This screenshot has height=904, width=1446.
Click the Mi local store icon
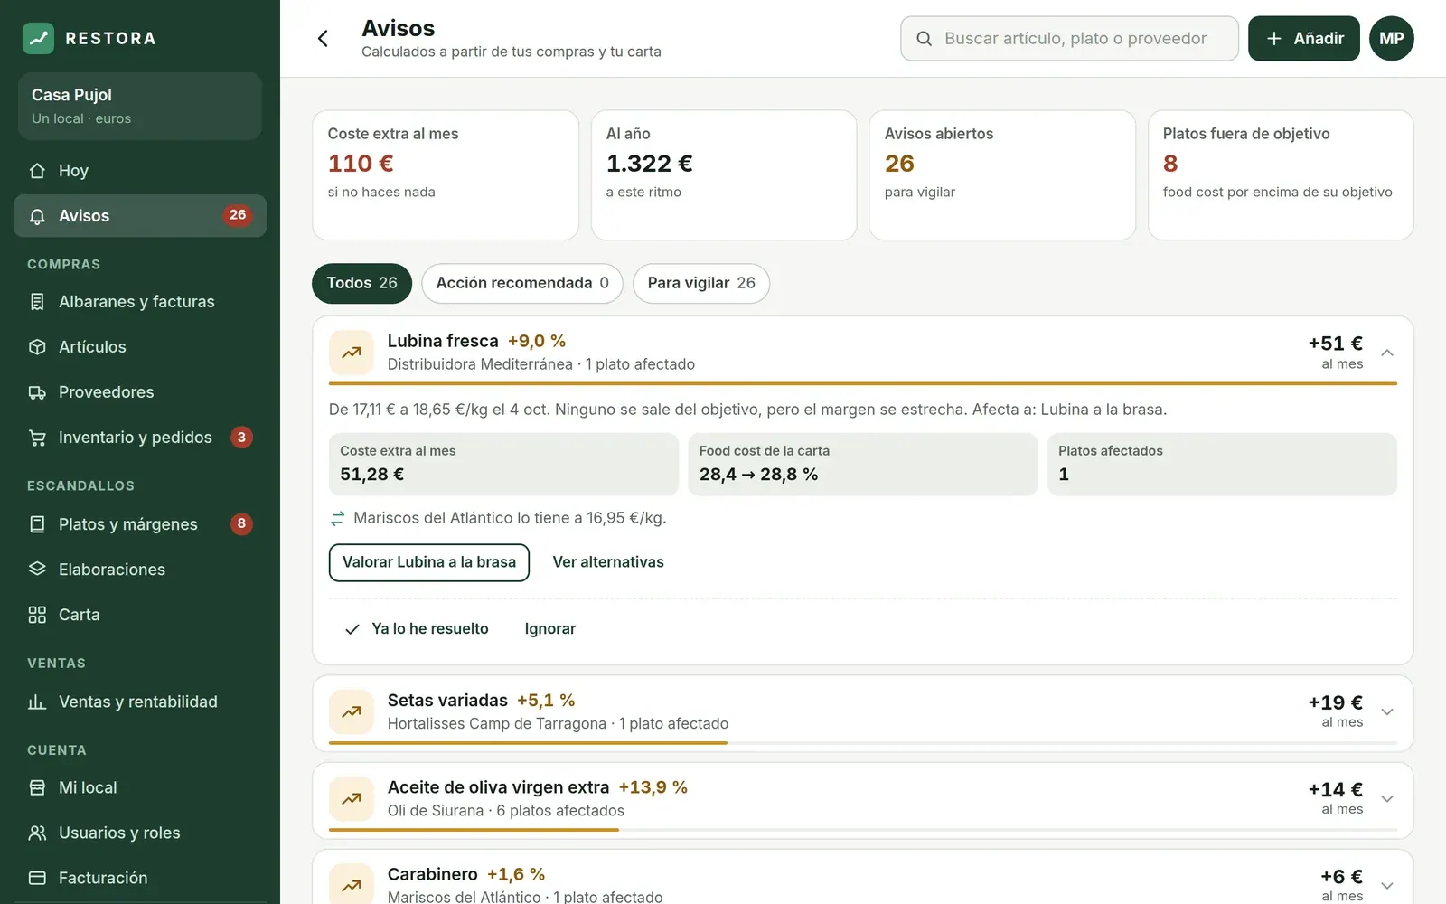coord(37,788)
